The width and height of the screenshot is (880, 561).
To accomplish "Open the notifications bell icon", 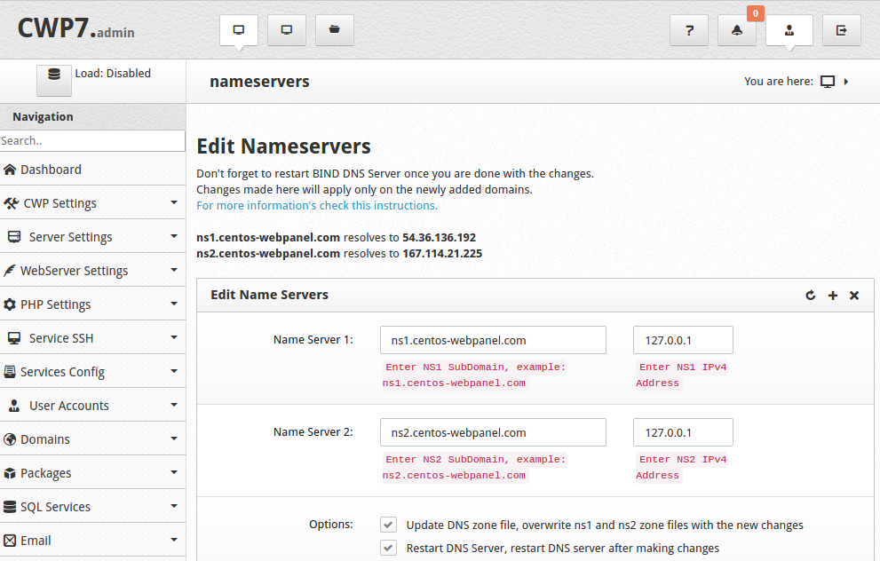I will tap(737, 30).
